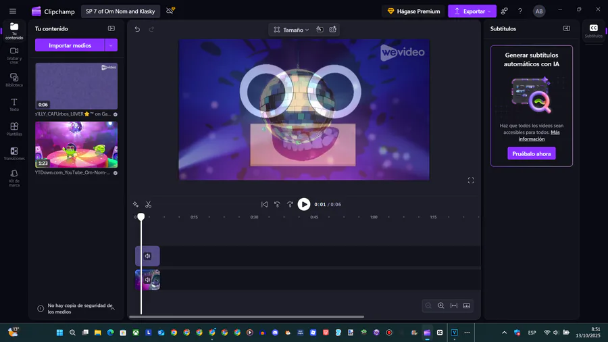Image resolution: width=608 pixels, height=342 pixels.
Task: Skip to the start of video
Action: pyautogui.click(x=264, y=204)
